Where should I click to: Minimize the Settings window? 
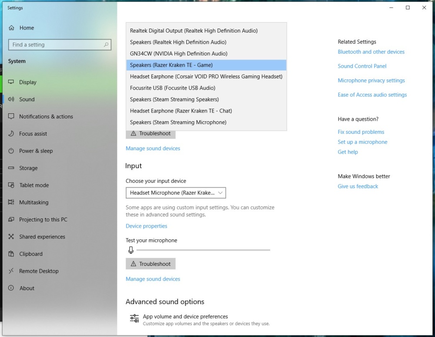[x=391, y=8]
